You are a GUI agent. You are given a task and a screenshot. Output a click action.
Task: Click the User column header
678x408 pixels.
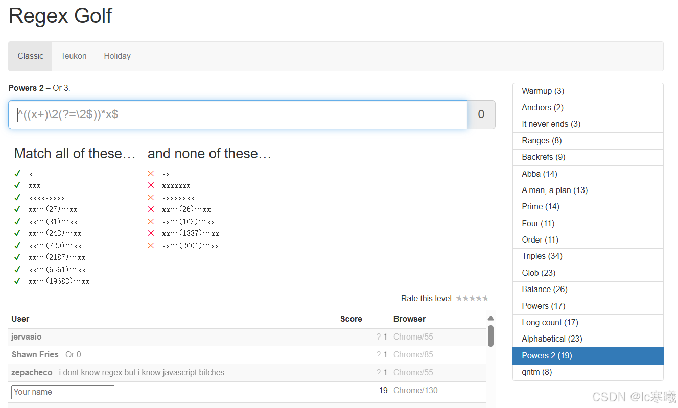click(x=20, y=319)
